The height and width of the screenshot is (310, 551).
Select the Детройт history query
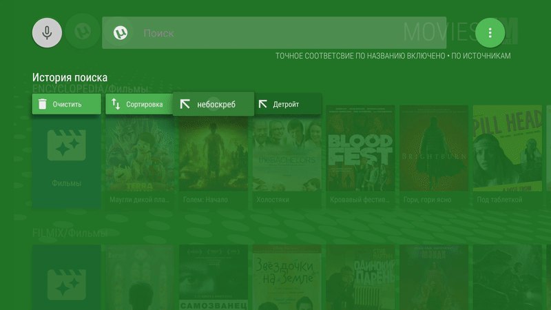click(287, 104)
